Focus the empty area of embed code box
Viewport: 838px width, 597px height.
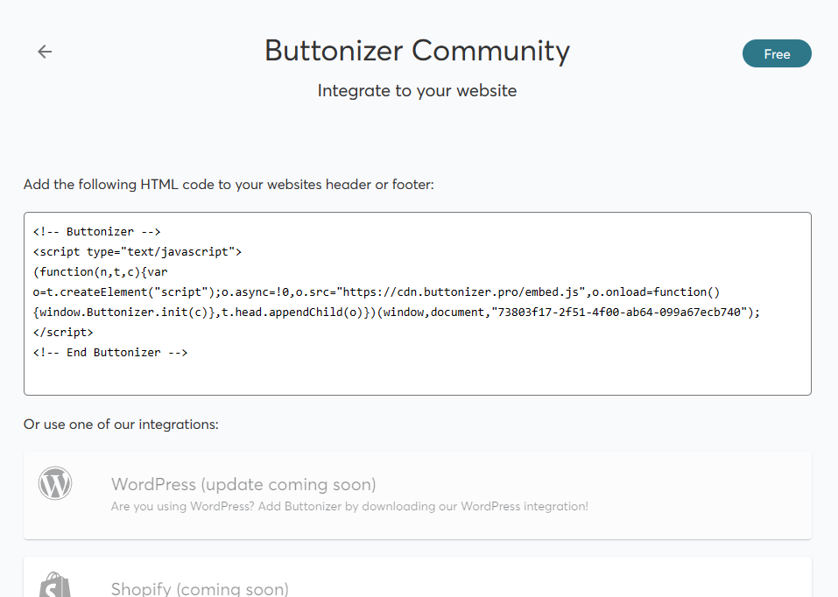click(418, 376)
